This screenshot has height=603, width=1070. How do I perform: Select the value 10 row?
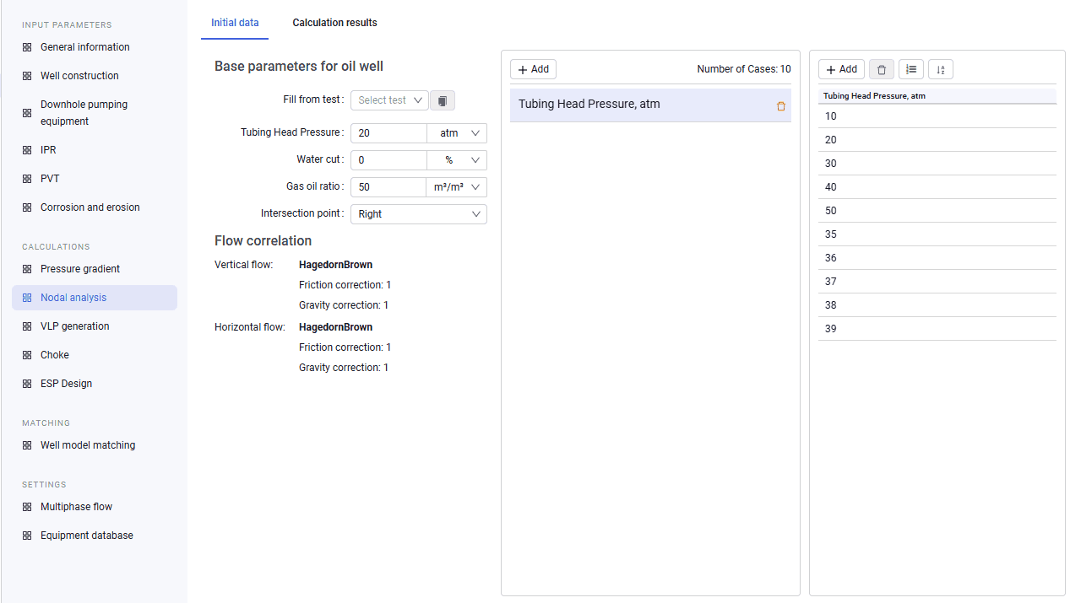(x=937, y=116)
